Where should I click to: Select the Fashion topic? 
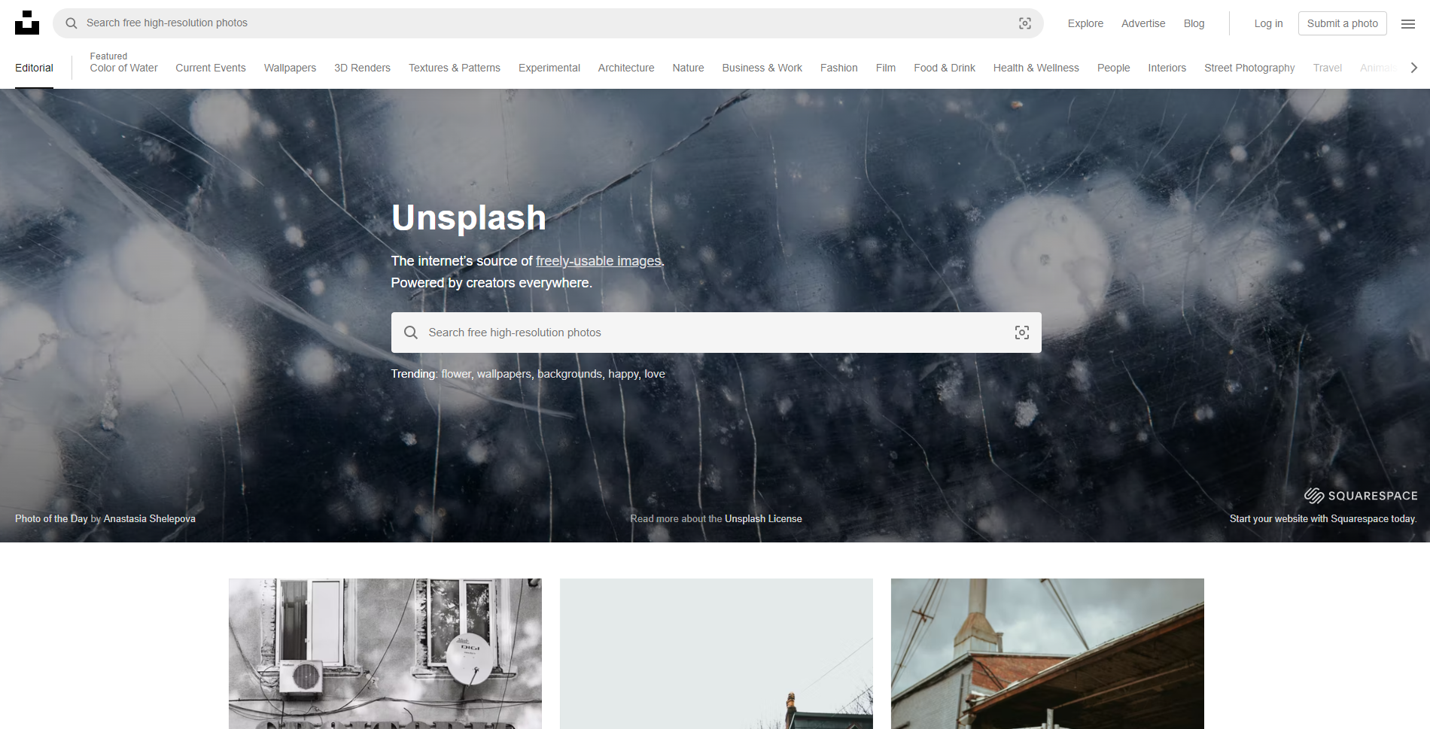[839, 68]
